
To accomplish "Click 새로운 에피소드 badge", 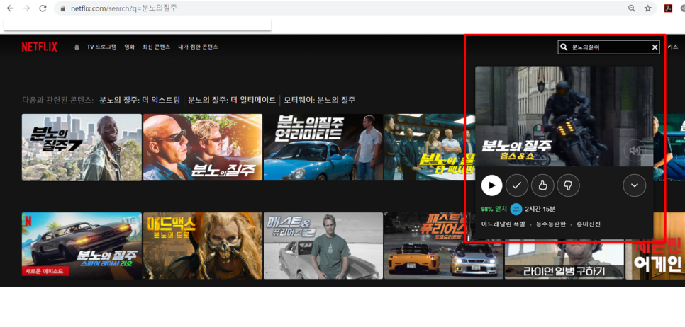I will point(45,272).
